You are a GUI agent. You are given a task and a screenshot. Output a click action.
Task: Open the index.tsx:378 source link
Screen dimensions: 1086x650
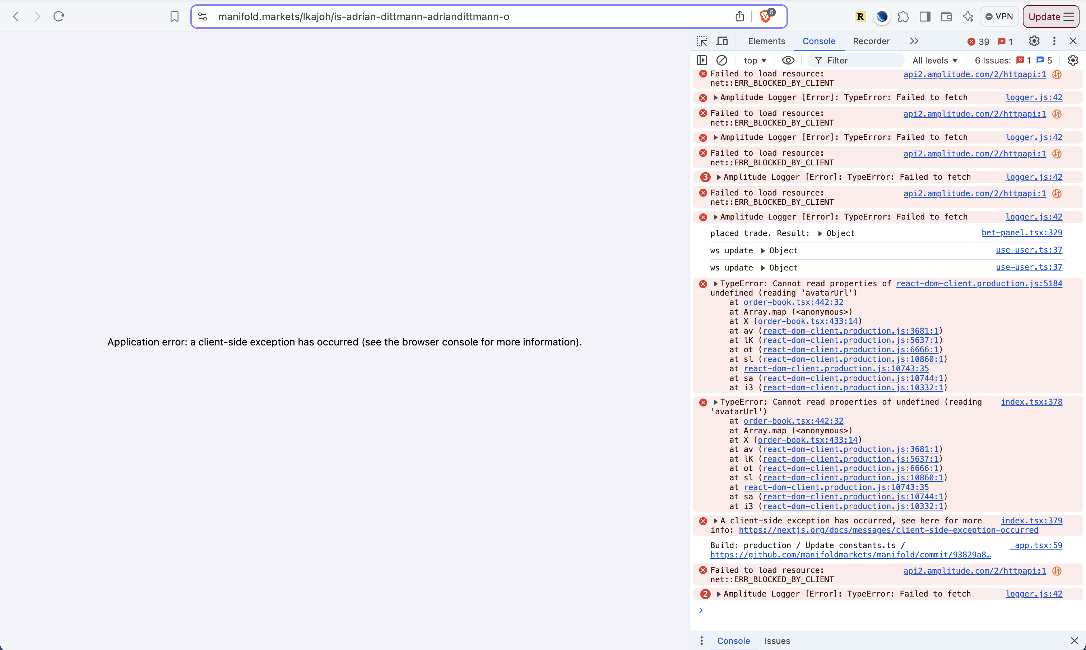click(x=1031, y=402)
